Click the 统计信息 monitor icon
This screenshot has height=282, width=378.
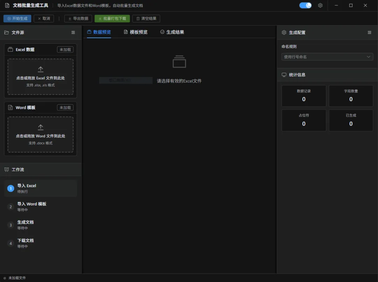pos(284,75)
